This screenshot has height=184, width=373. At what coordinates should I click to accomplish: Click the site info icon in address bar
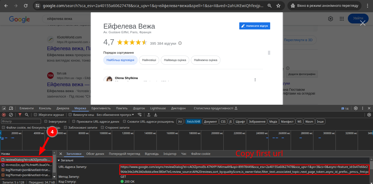coord(38,5)
